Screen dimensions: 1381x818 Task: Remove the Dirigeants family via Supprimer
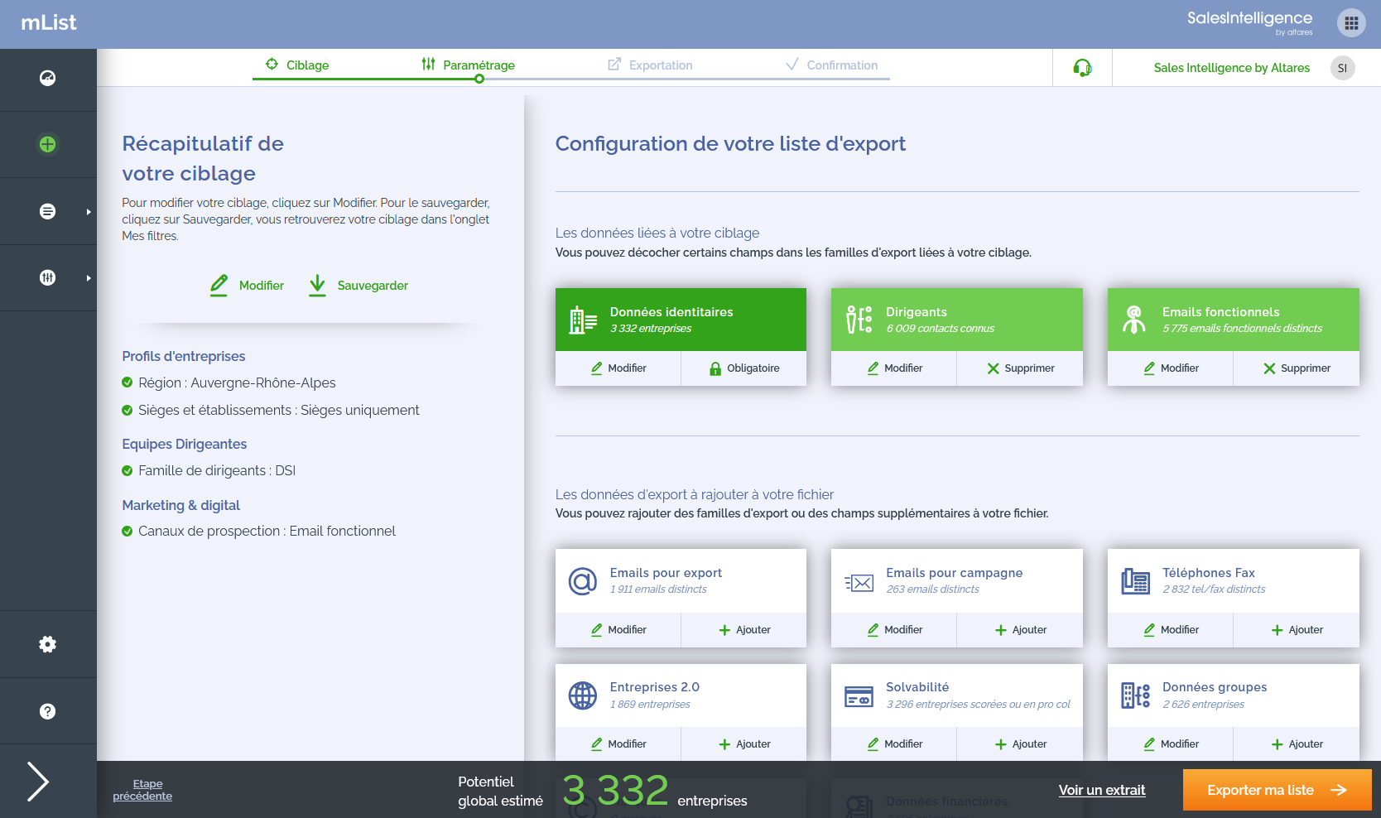(x=1020, y=368)
